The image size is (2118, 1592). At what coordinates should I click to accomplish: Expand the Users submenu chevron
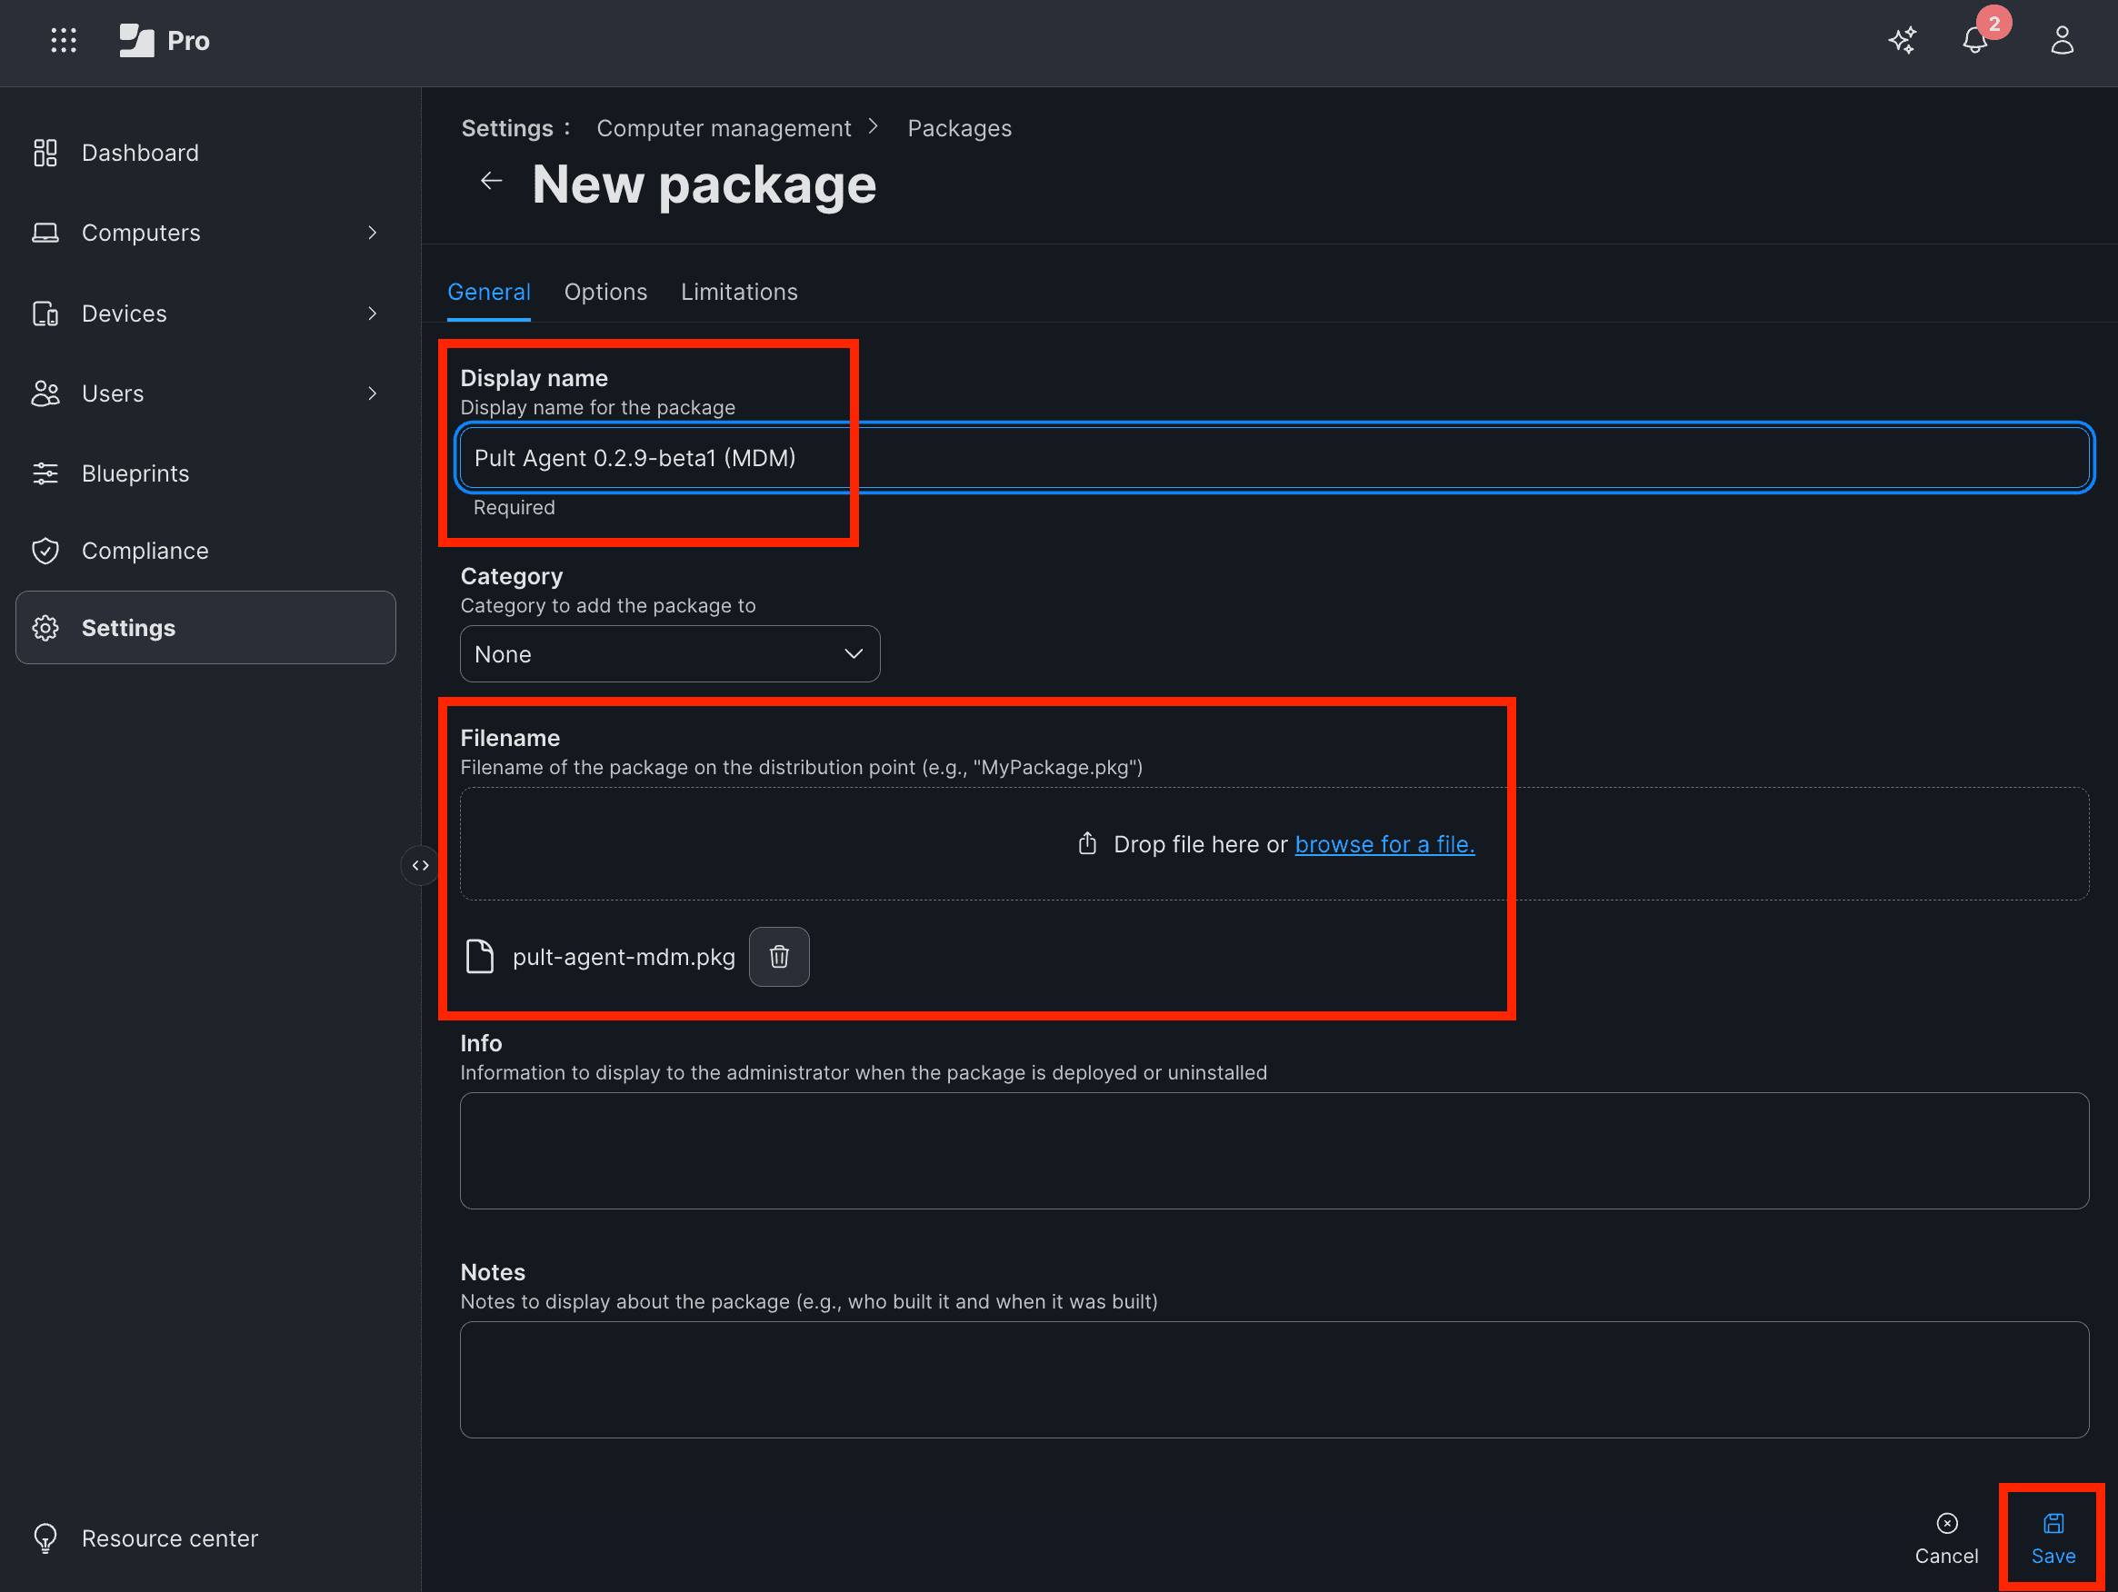pyautogui.click(x=373, y=393)
